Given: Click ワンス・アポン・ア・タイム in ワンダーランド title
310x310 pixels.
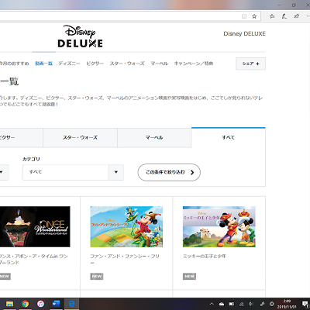Looking at the screenshot, I should coord(34,259).
